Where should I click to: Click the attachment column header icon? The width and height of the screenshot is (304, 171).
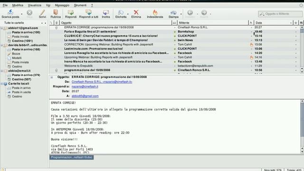pos(57,23)
